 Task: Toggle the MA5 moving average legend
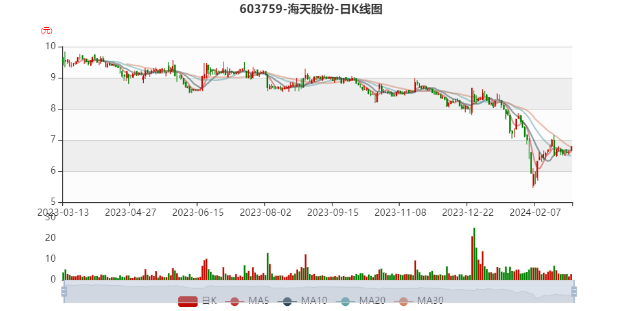247,301
